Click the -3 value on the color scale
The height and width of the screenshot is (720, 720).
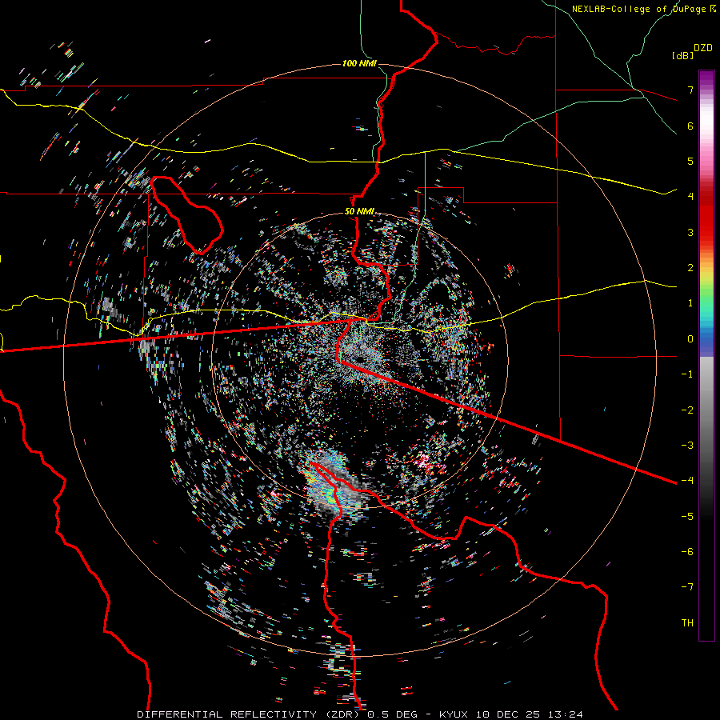[687, 446]
